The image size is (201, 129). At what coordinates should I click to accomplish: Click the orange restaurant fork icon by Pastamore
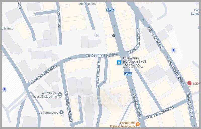pos(138,124)
